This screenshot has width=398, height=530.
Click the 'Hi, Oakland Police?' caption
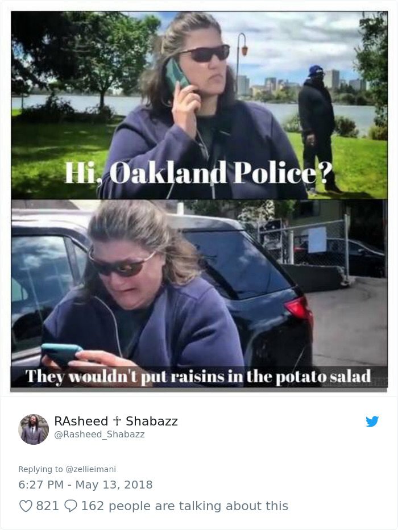click(198, 172)
